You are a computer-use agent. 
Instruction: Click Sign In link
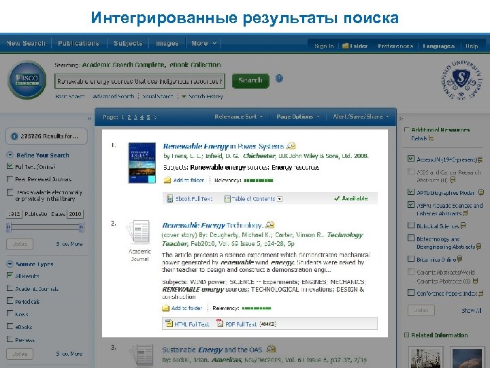point(324,46)
